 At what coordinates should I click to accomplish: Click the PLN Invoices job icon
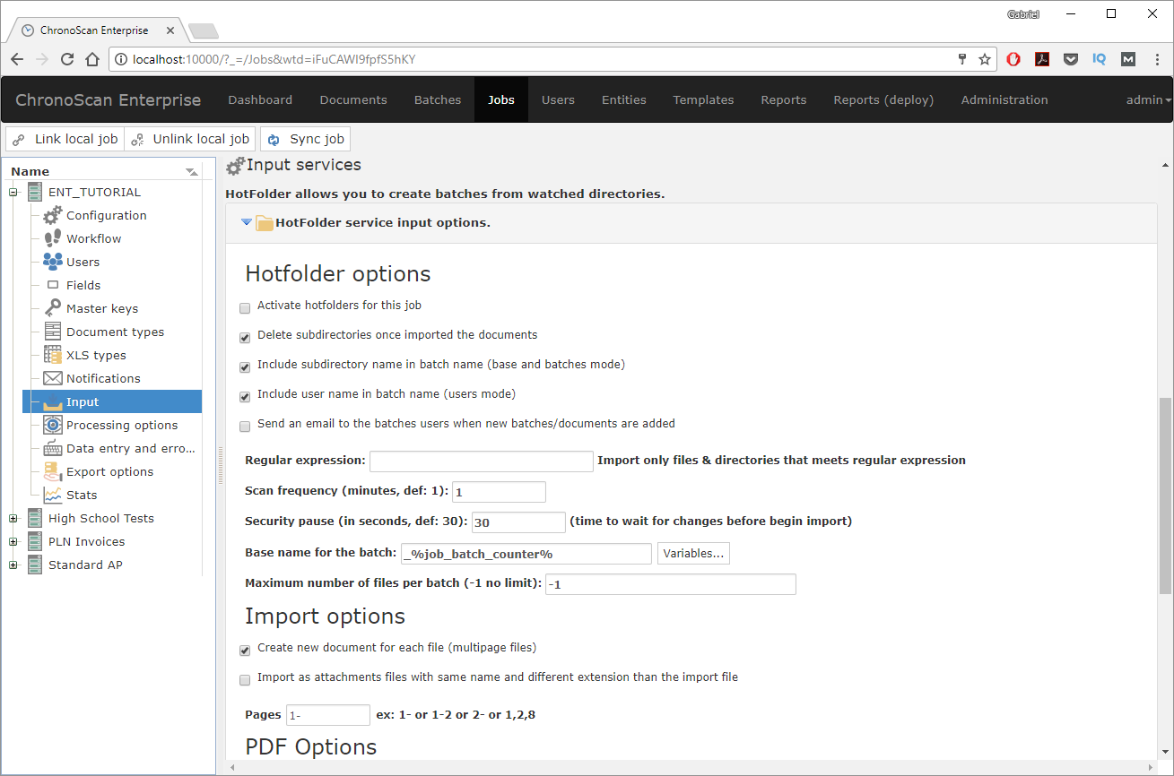[x=35, y=541]
